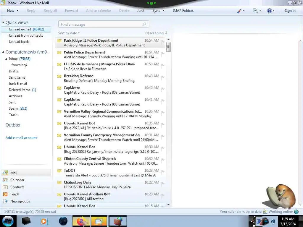Image resolution: width=303 pixels, height=227 pixels.
Task: Open the Menus icon in toolbar
Action: click(x=255, y=11)
